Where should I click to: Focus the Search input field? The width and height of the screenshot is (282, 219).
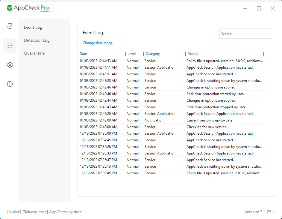[x=246, y=34]
